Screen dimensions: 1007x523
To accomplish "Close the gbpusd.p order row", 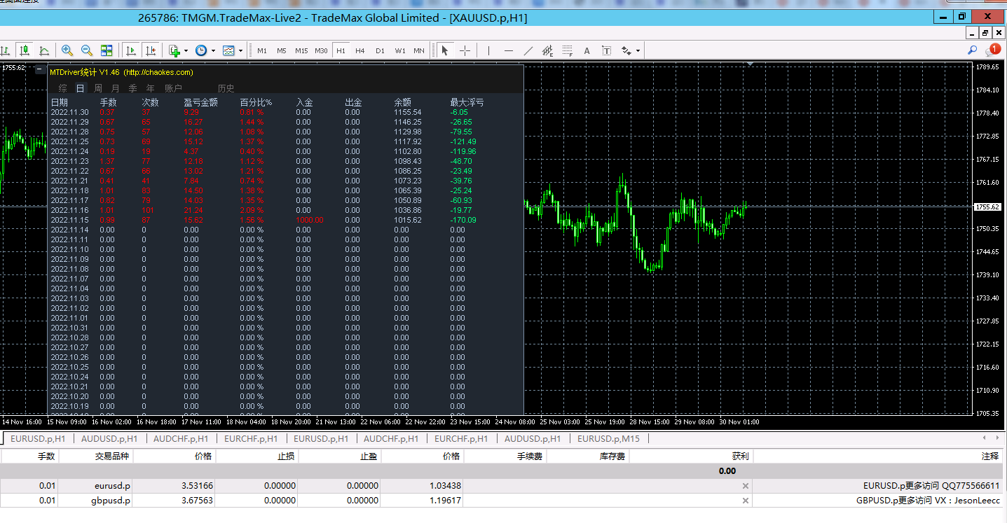I will coord(746,501).
